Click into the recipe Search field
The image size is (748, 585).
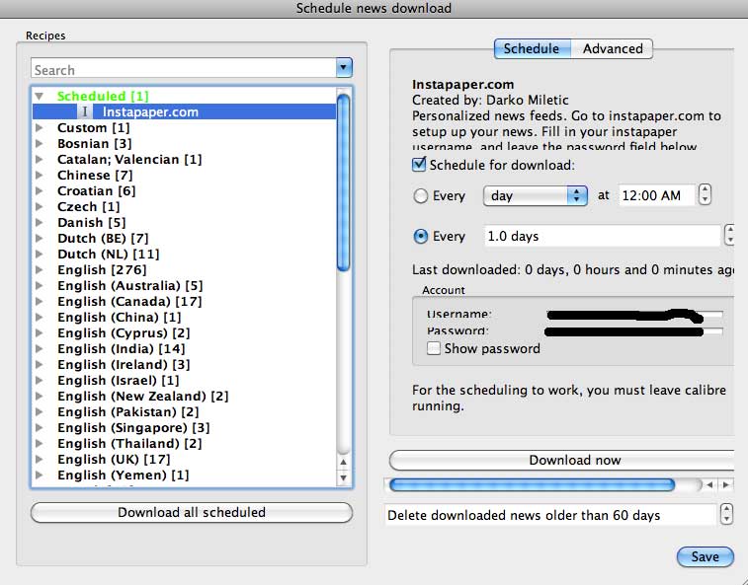(184, 69)
